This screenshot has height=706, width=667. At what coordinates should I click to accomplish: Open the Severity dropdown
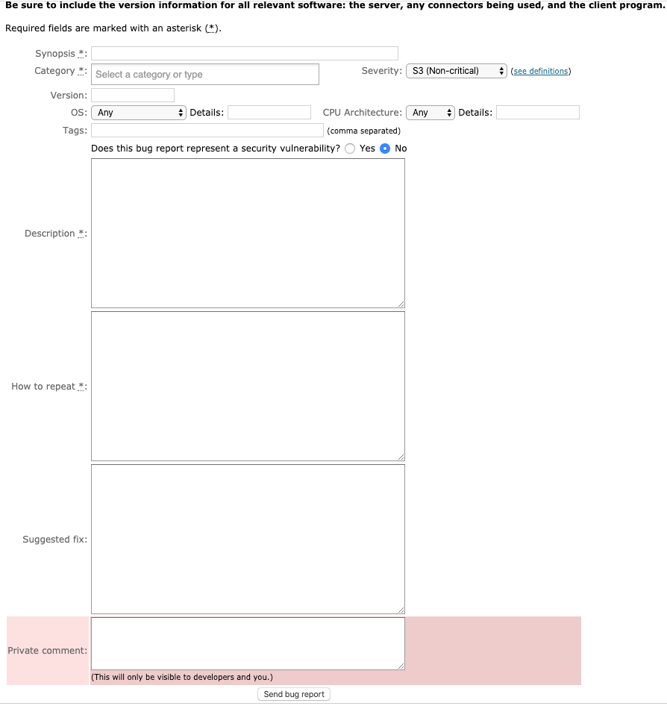pos(457,71)
